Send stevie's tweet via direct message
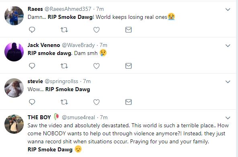 click(128, 102)
